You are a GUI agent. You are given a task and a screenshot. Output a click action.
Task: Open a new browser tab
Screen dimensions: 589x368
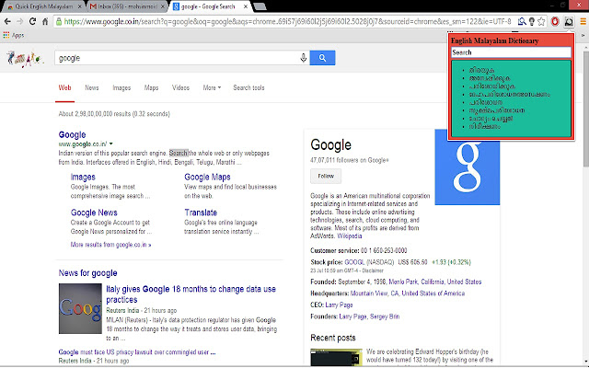(260, 6)
